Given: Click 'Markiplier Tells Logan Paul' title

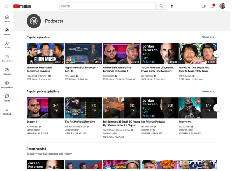Looking at the screenshot, I should (195, 69).
